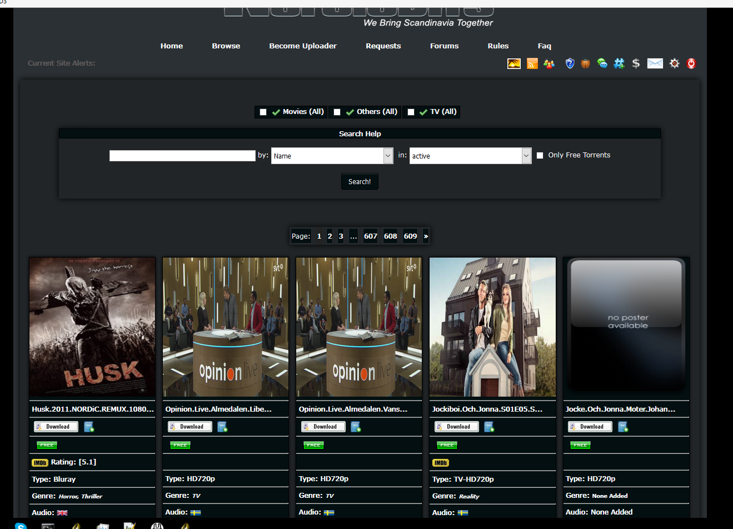
Task: Click the next page » arrow
Action: tap(426, 236)
